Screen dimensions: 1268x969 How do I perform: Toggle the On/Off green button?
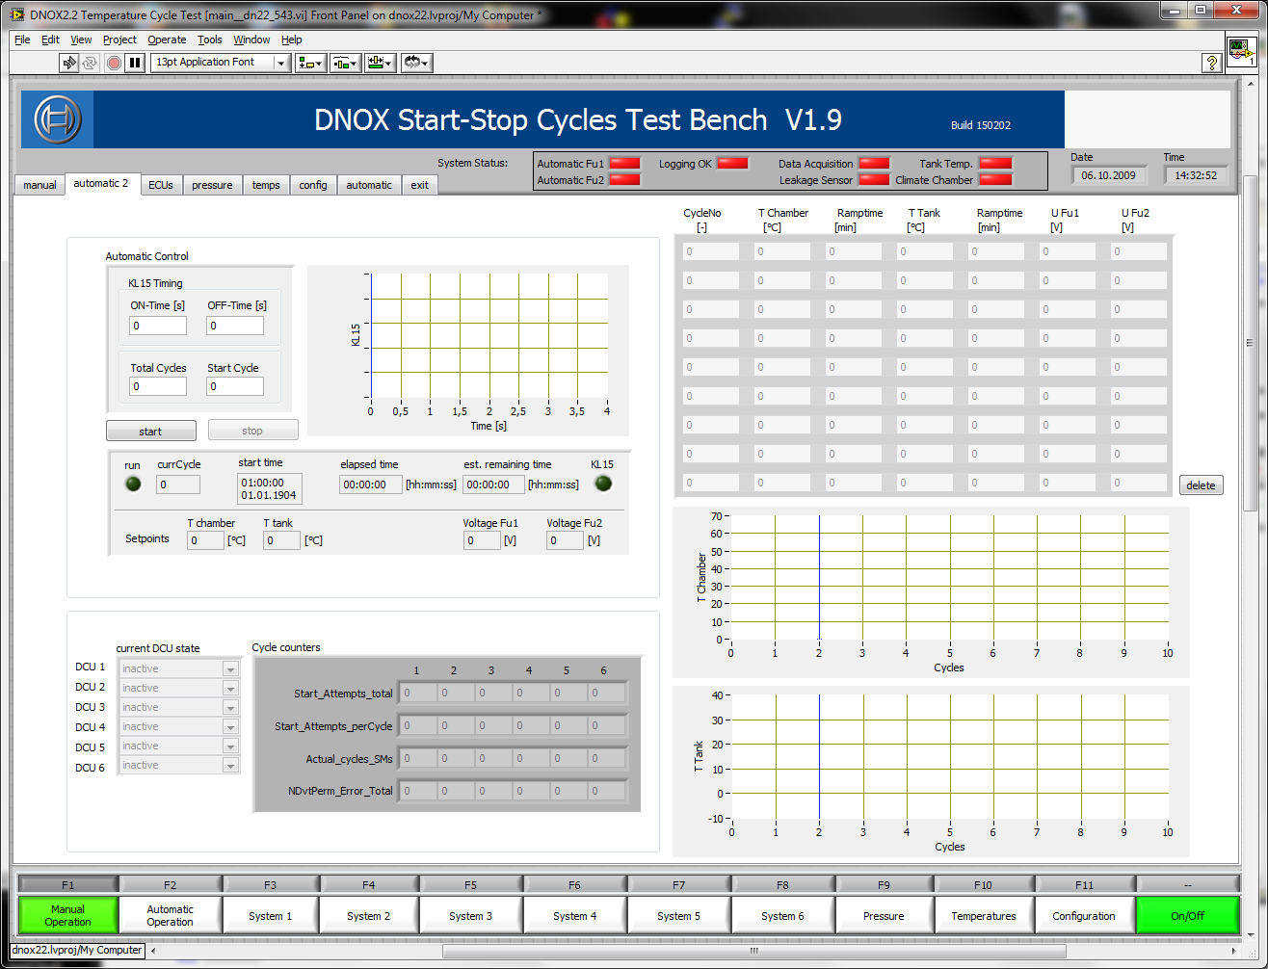click(1187, 916)
